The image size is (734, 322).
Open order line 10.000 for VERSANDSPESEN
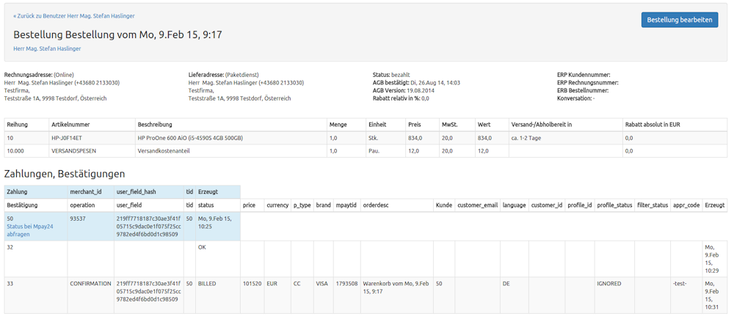[x=15, y=151]
